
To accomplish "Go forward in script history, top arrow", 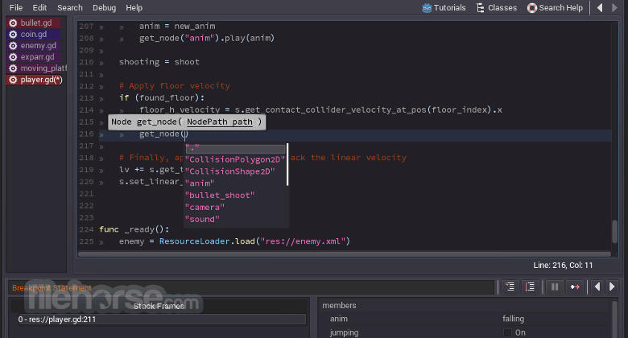I will [614, 7].
